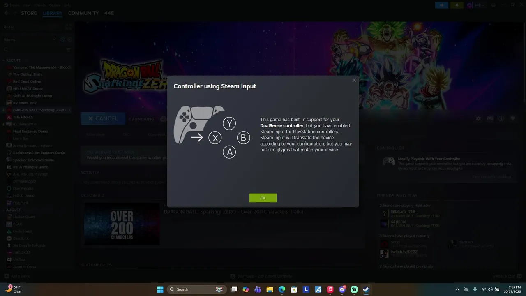Viewport: 526px width, 296px height.
Task: Open Discord from taskbar
Action: tap(342, 289)
